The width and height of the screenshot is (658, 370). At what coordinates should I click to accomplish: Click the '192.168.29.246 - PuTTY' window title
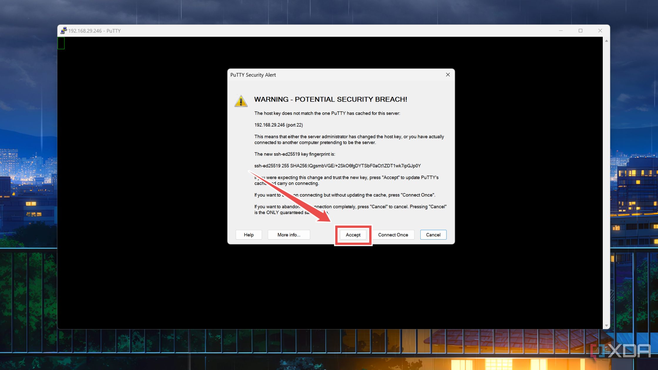tap(94, 31)
